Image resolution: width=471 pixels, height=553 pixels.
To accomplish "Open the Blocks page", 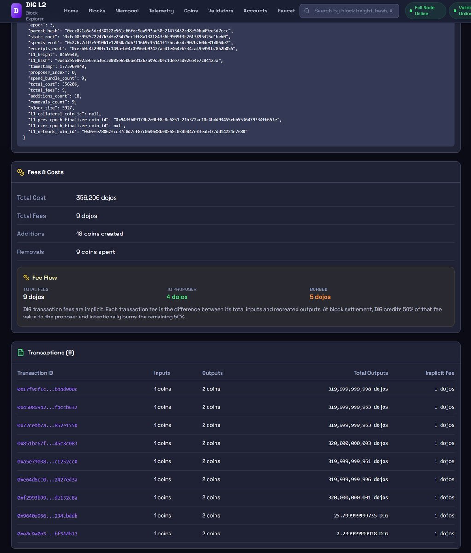I will pyautogui.click(x=97, y=11).
